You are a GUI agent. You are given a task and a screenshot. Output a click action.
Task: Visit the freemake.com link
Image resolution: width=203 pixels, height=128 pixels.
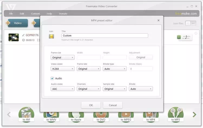(x=186, y=14)
